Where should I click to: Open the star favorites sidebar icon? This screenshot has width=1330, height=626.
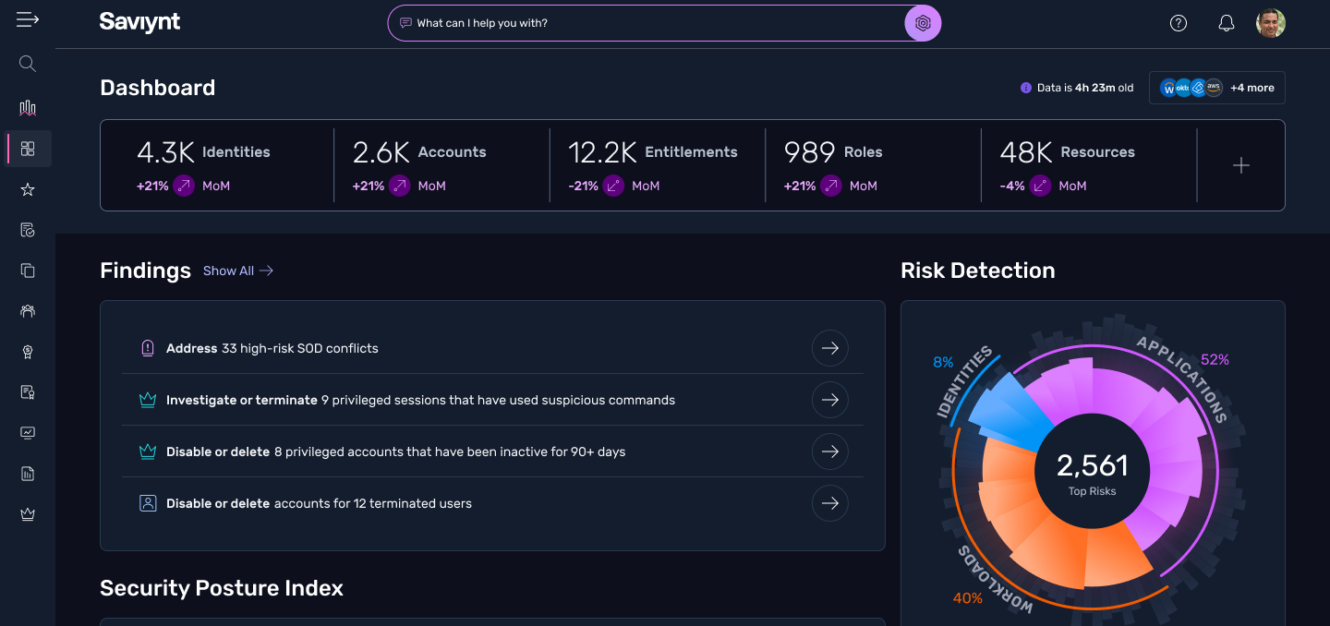coord(28,189)
